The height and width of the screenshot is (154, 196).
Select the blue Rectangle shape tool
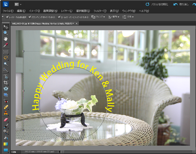click(x=6, y=150)
